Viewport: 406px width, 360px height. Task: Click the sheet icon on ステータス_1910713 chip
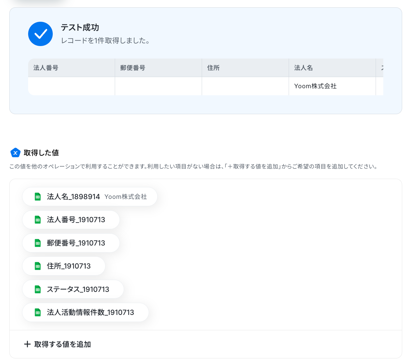pyautogui.click(x=38, y=289)
